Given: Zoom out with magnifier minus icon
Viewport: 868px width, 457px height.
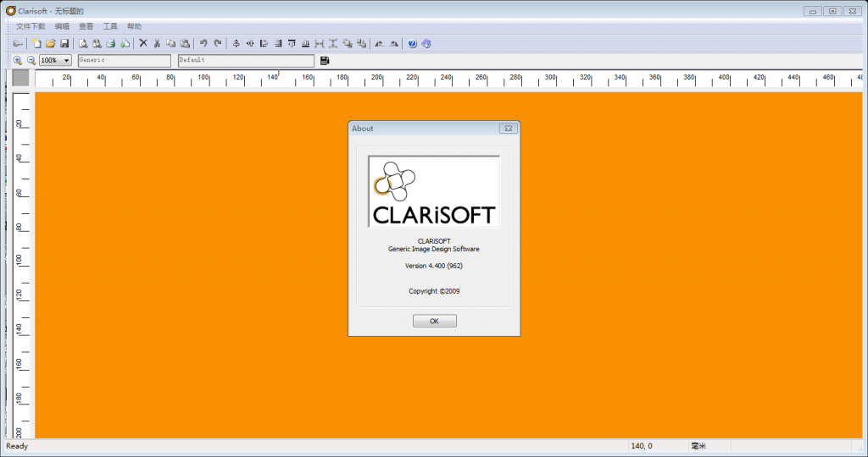Looking at the screenshot, I should click(31, 60).
